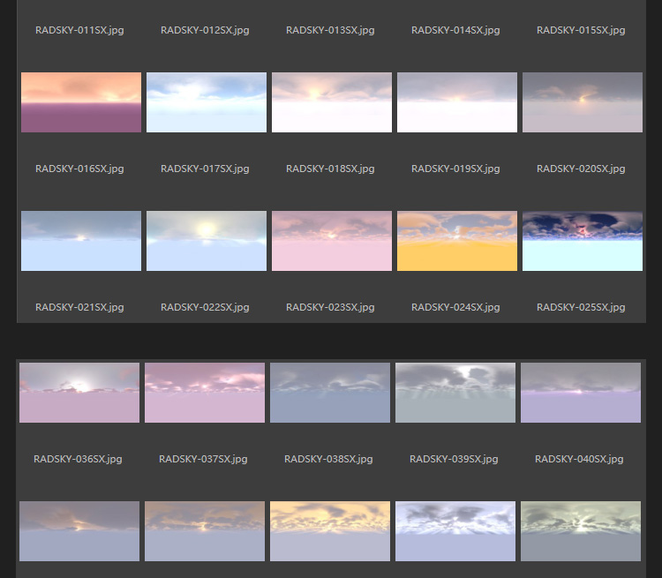
Task: Click the RADSKY-036SX.jpg file label
Action: 78,459
